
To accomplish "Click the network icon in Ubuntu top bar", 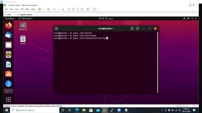I will click(x=184, y=19).
